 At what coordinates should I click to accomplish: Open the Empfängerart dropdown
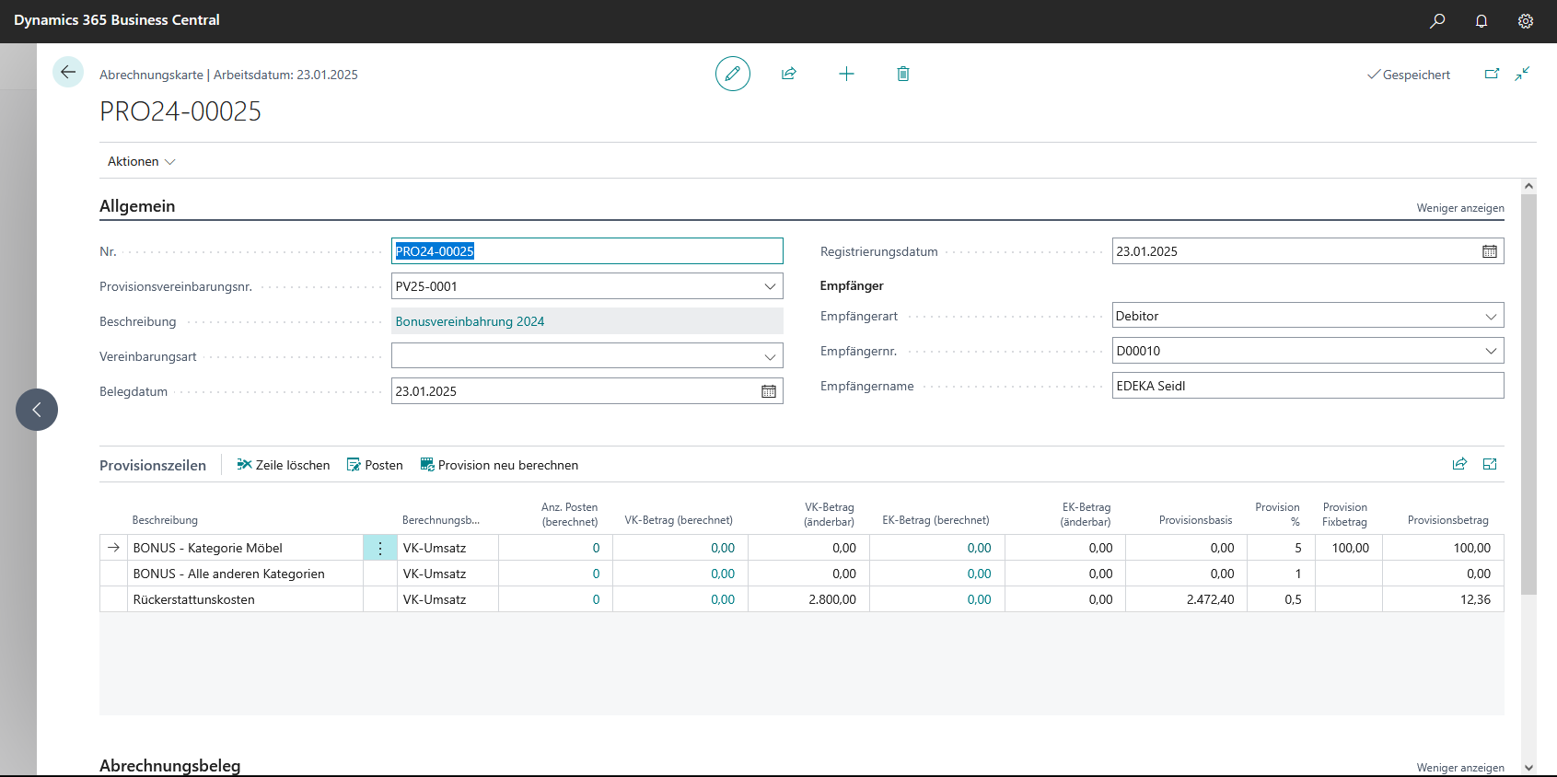[1491, 316]
